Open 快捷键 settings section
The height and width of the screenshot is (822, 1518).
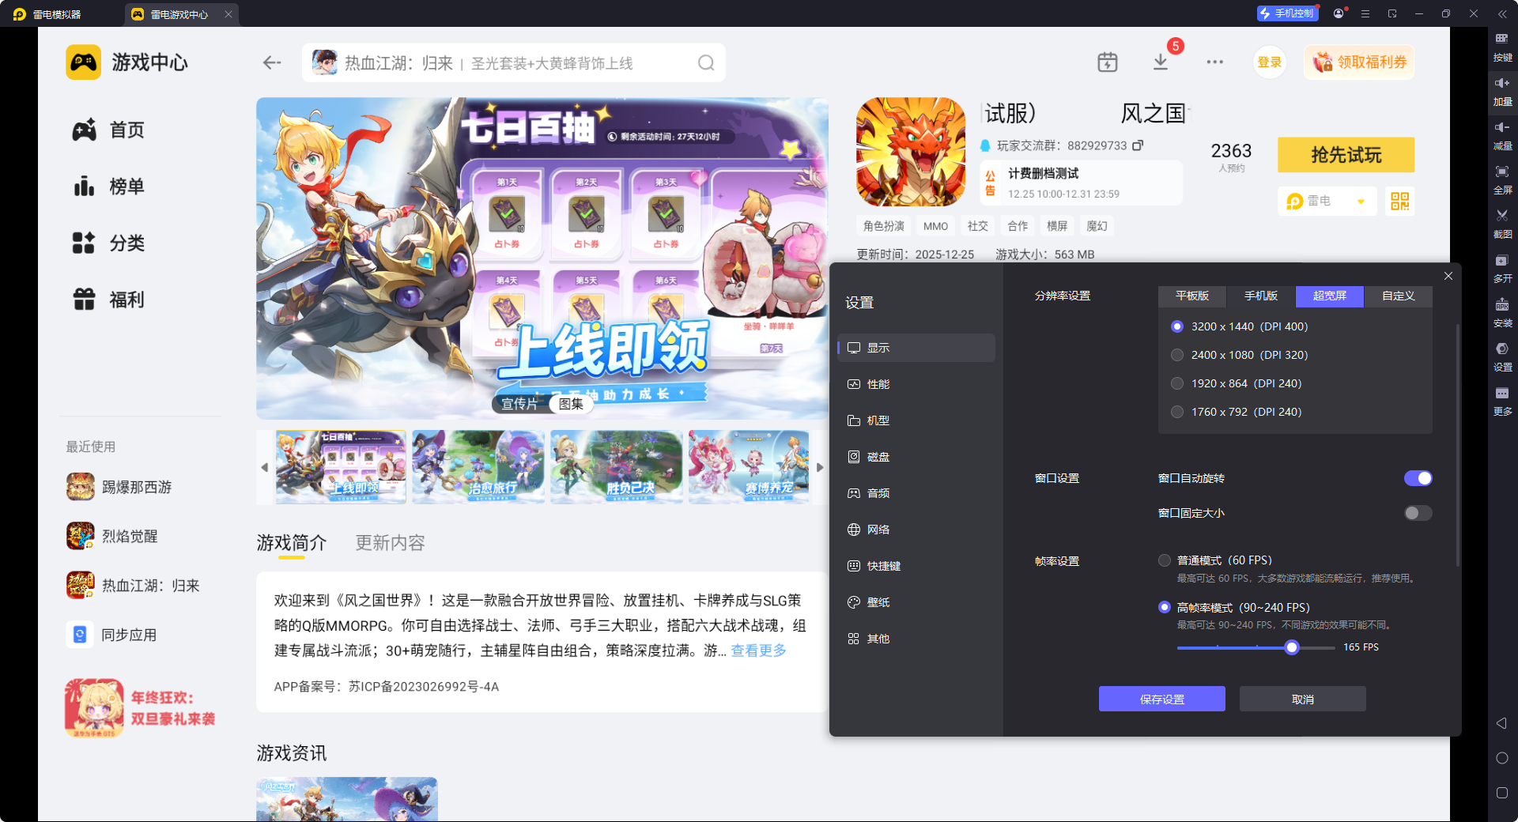916,566
